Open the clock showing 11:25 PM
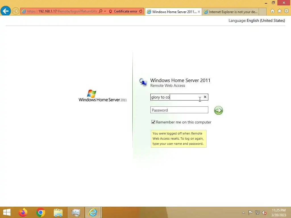The image size is (291, 218). click(x=278, y=213)
